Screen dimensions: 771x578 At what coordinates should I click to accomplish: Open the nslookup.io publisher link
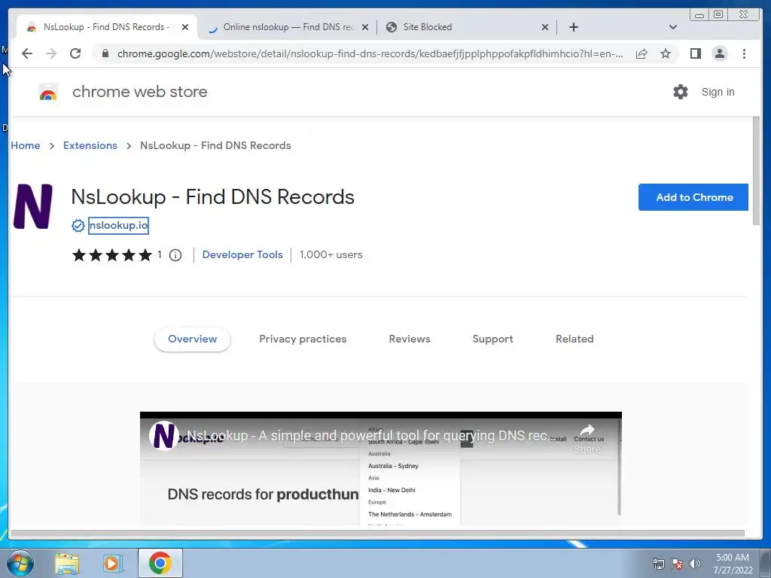click(x=118, y=226)
